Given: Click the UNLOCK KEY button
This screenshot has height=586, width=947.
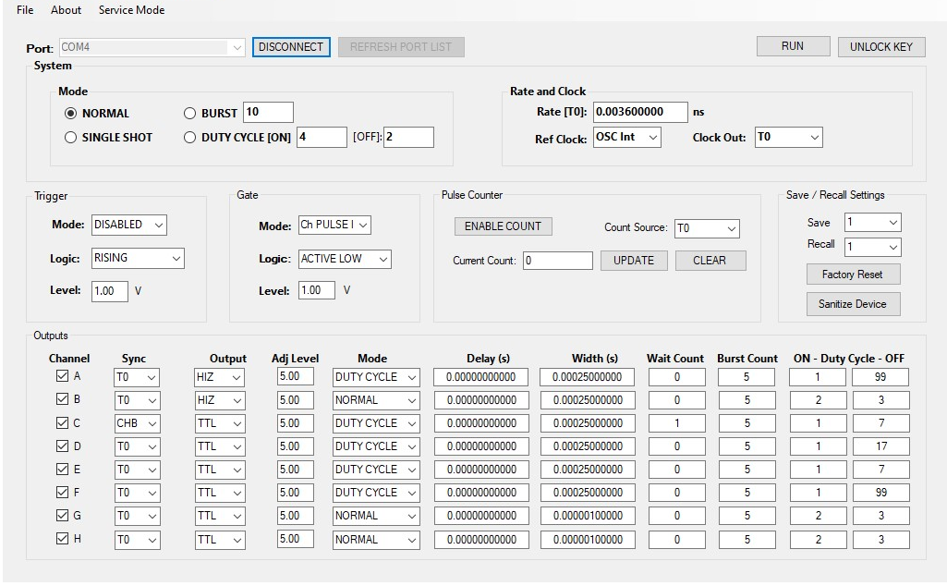Looking at the screenshot, I should 880,46.
